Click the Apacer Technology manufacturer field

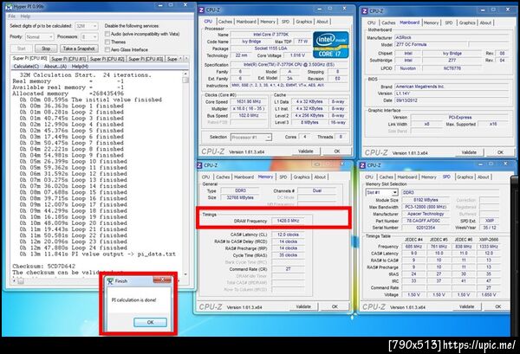426,214
